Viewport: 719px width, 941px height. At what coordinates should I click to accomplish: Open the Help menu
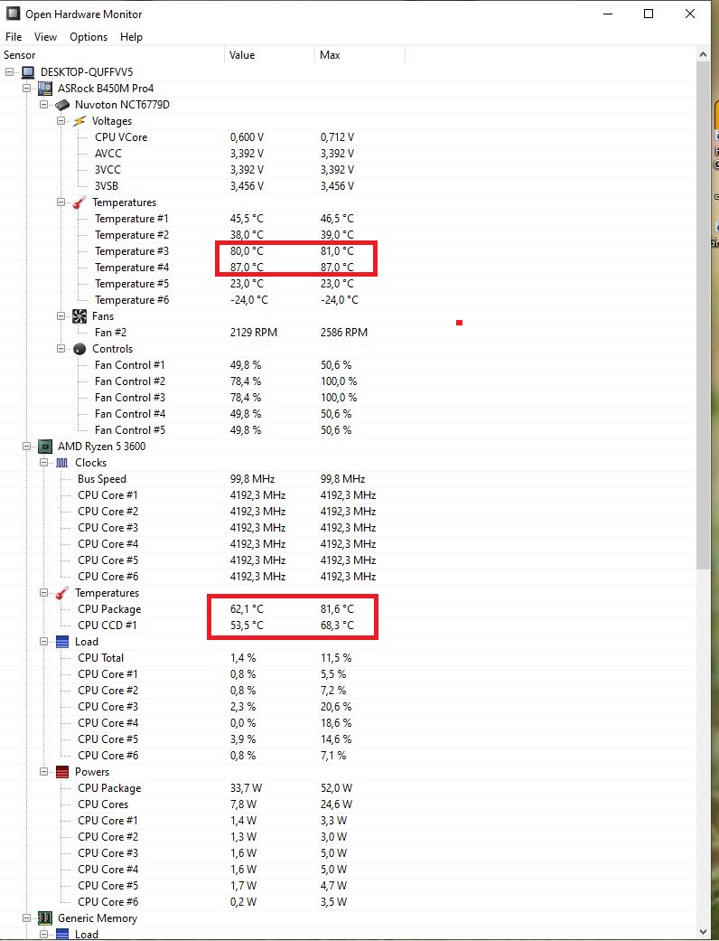click(131, 37)
